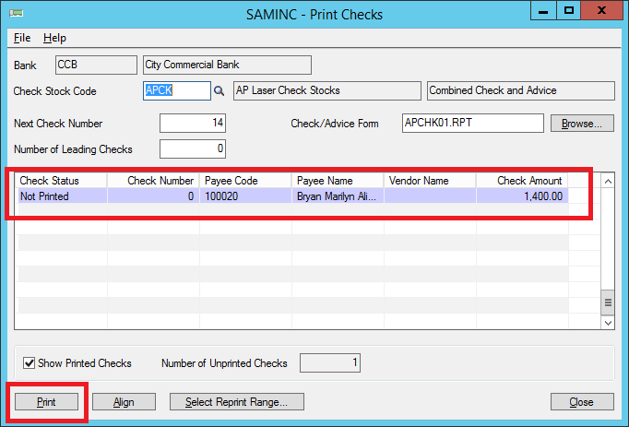Click Combined Check and Advice field
Screen dimensions: 629x427
[521, 90]
